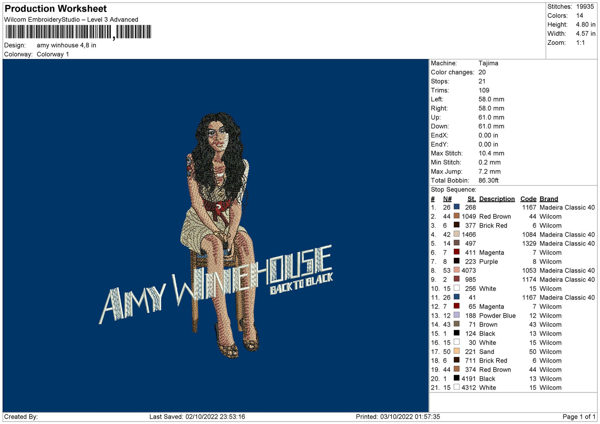Click the underlined Brand column header
The height and width of the screenshot is (424, 600).
[549, 199]
